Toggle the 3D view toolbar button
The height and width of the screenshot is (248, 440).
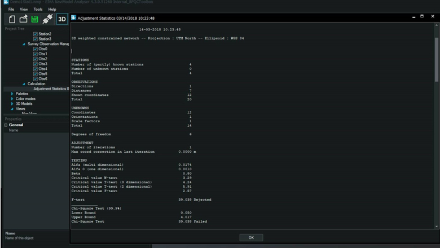point(62,19)
